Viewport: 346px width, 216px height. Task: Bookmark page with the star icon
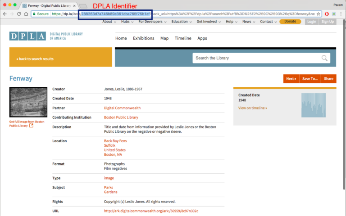pos(319,14)
